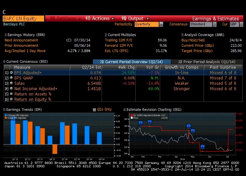Image resolution: width=246 pixels, height=176 pixels.
Task: Open the 98) Output dropdown menu
Action: (135, 18)
